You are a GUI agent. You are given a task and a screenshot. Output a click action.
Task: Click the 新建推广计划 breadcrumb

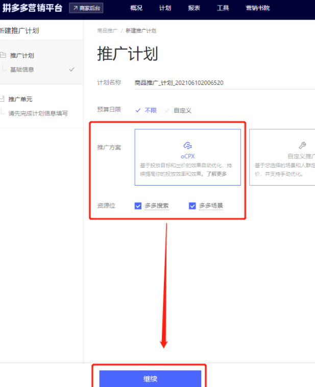[x=141, y=31]
